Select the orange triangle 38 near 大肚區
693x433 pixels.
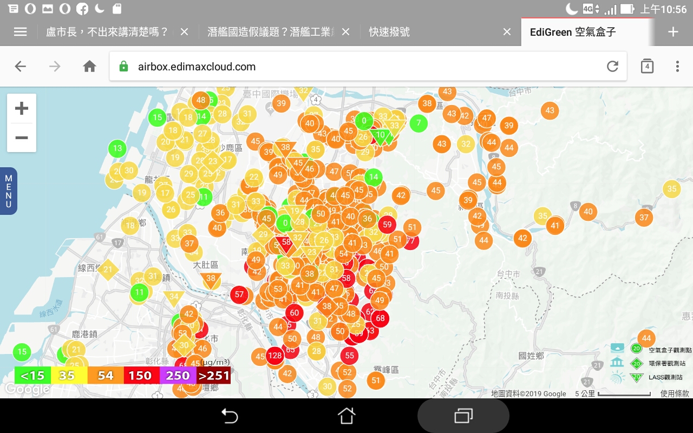211,279
